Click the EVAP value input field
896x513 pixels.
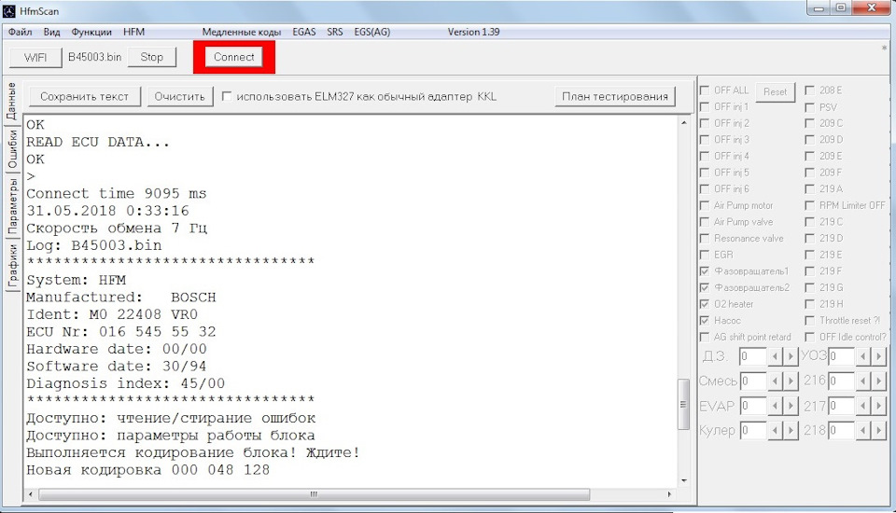click(x=753, y=406)
